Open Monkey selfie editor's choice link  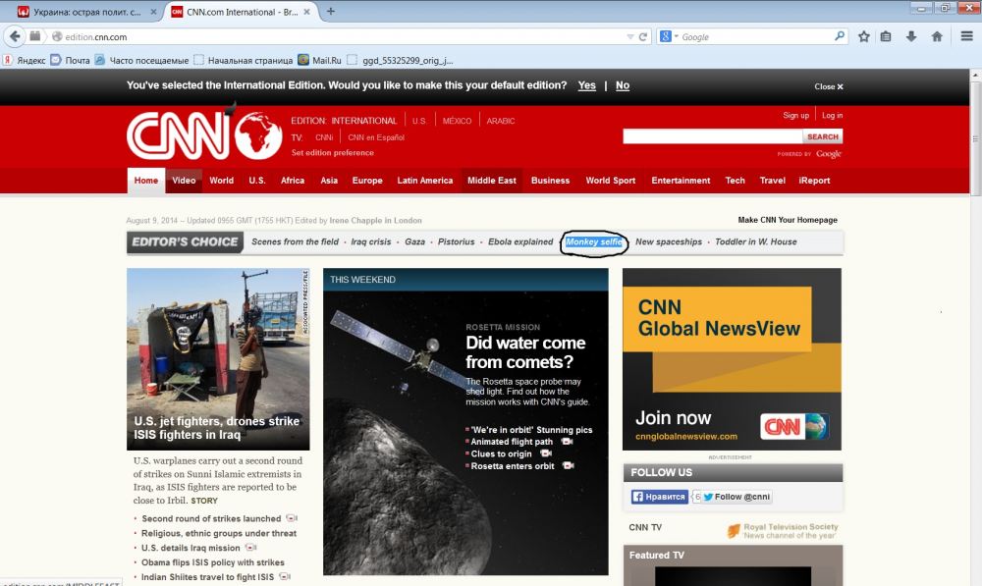click(594, 241)
